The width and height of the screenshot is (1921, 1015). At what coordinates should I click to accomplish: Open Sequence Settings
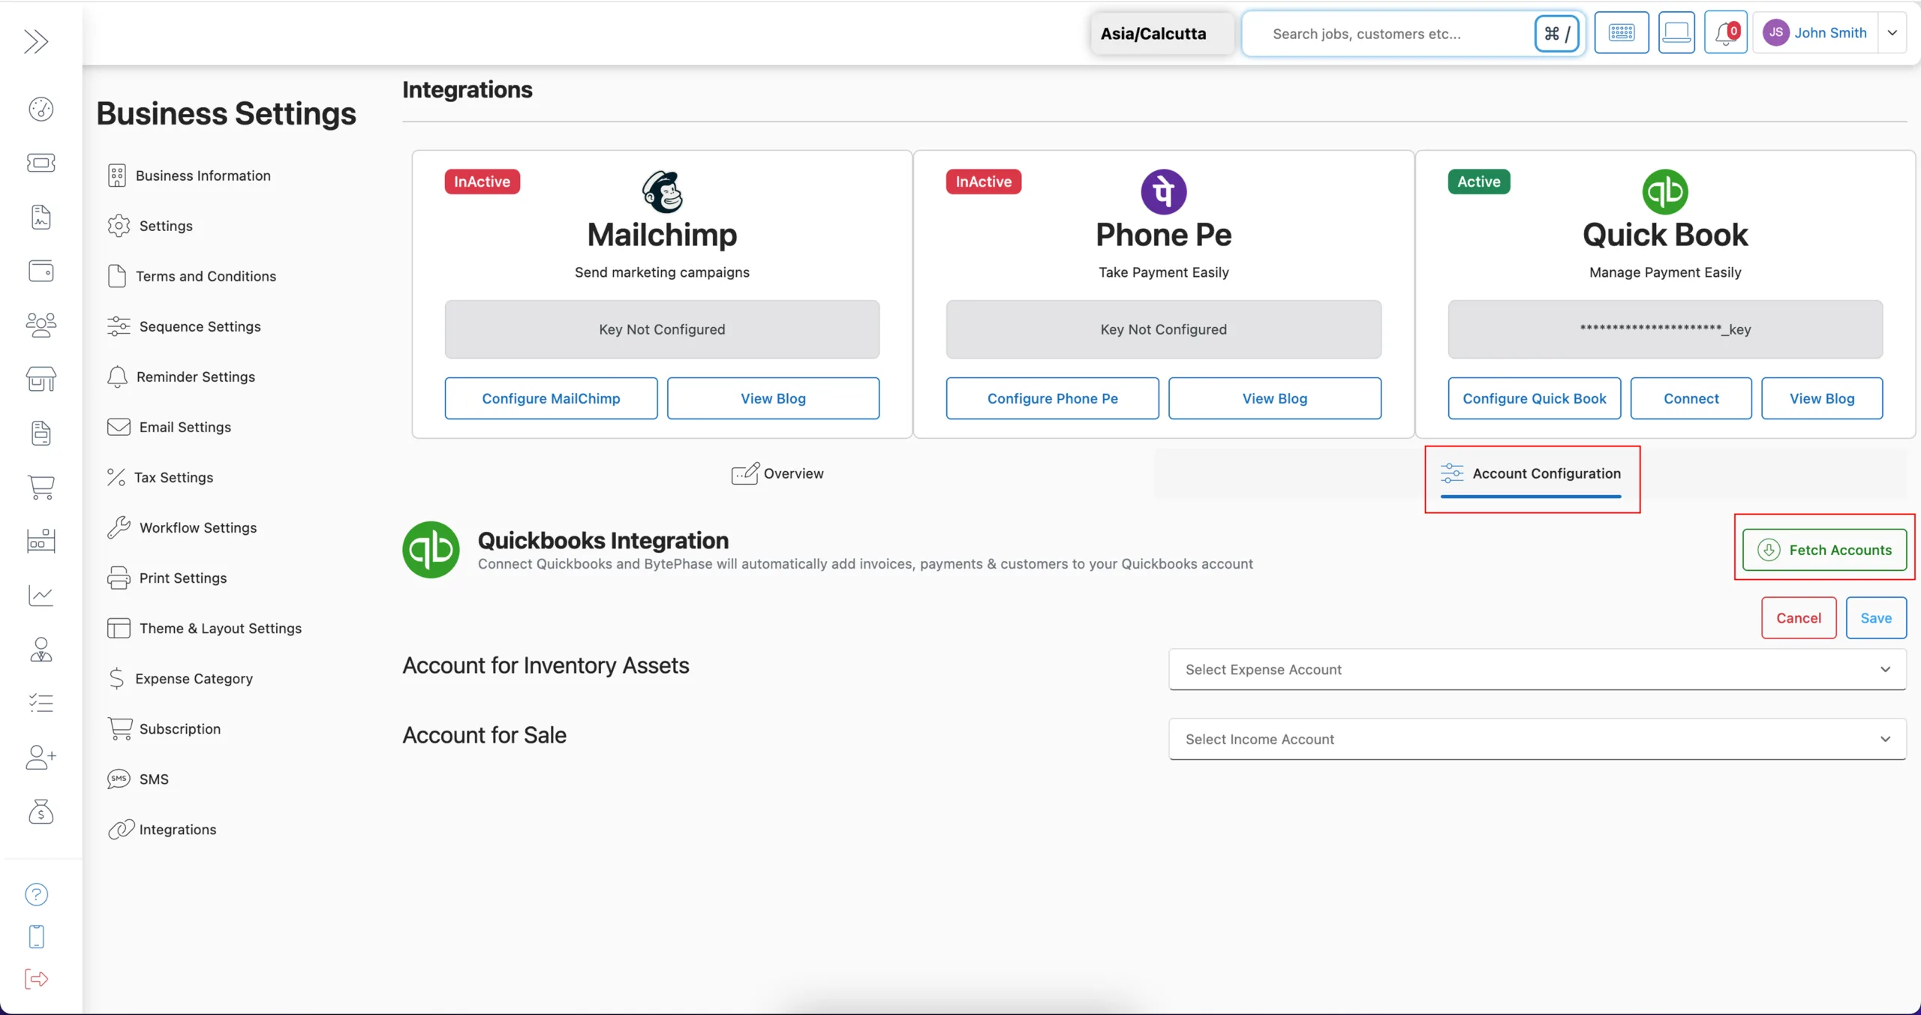click(185, 326)
